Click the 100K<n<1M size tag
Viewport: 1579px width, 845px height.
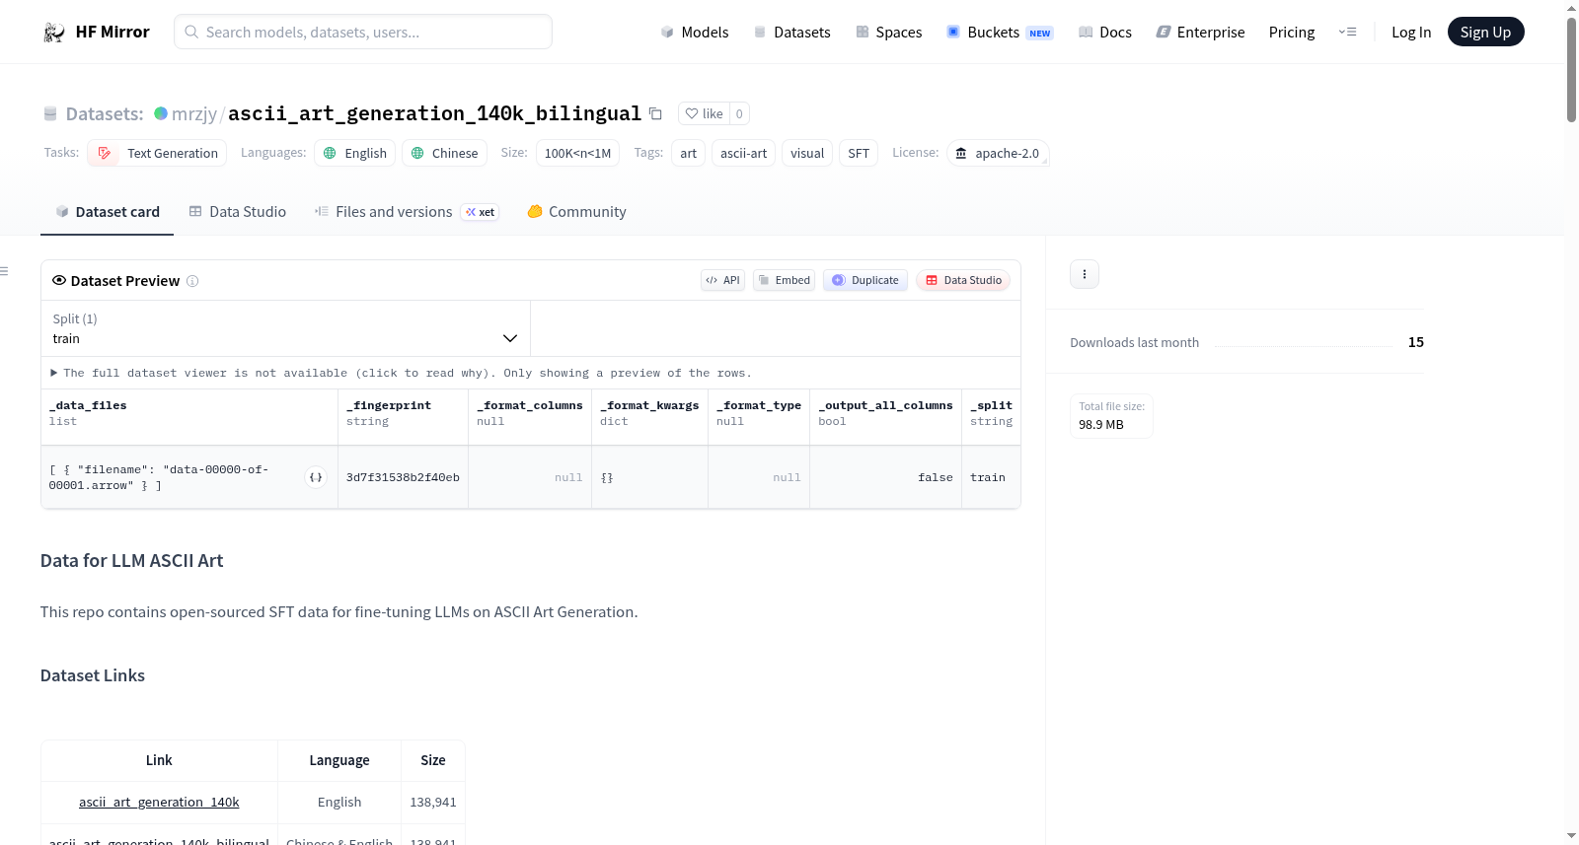pos(577,153)
